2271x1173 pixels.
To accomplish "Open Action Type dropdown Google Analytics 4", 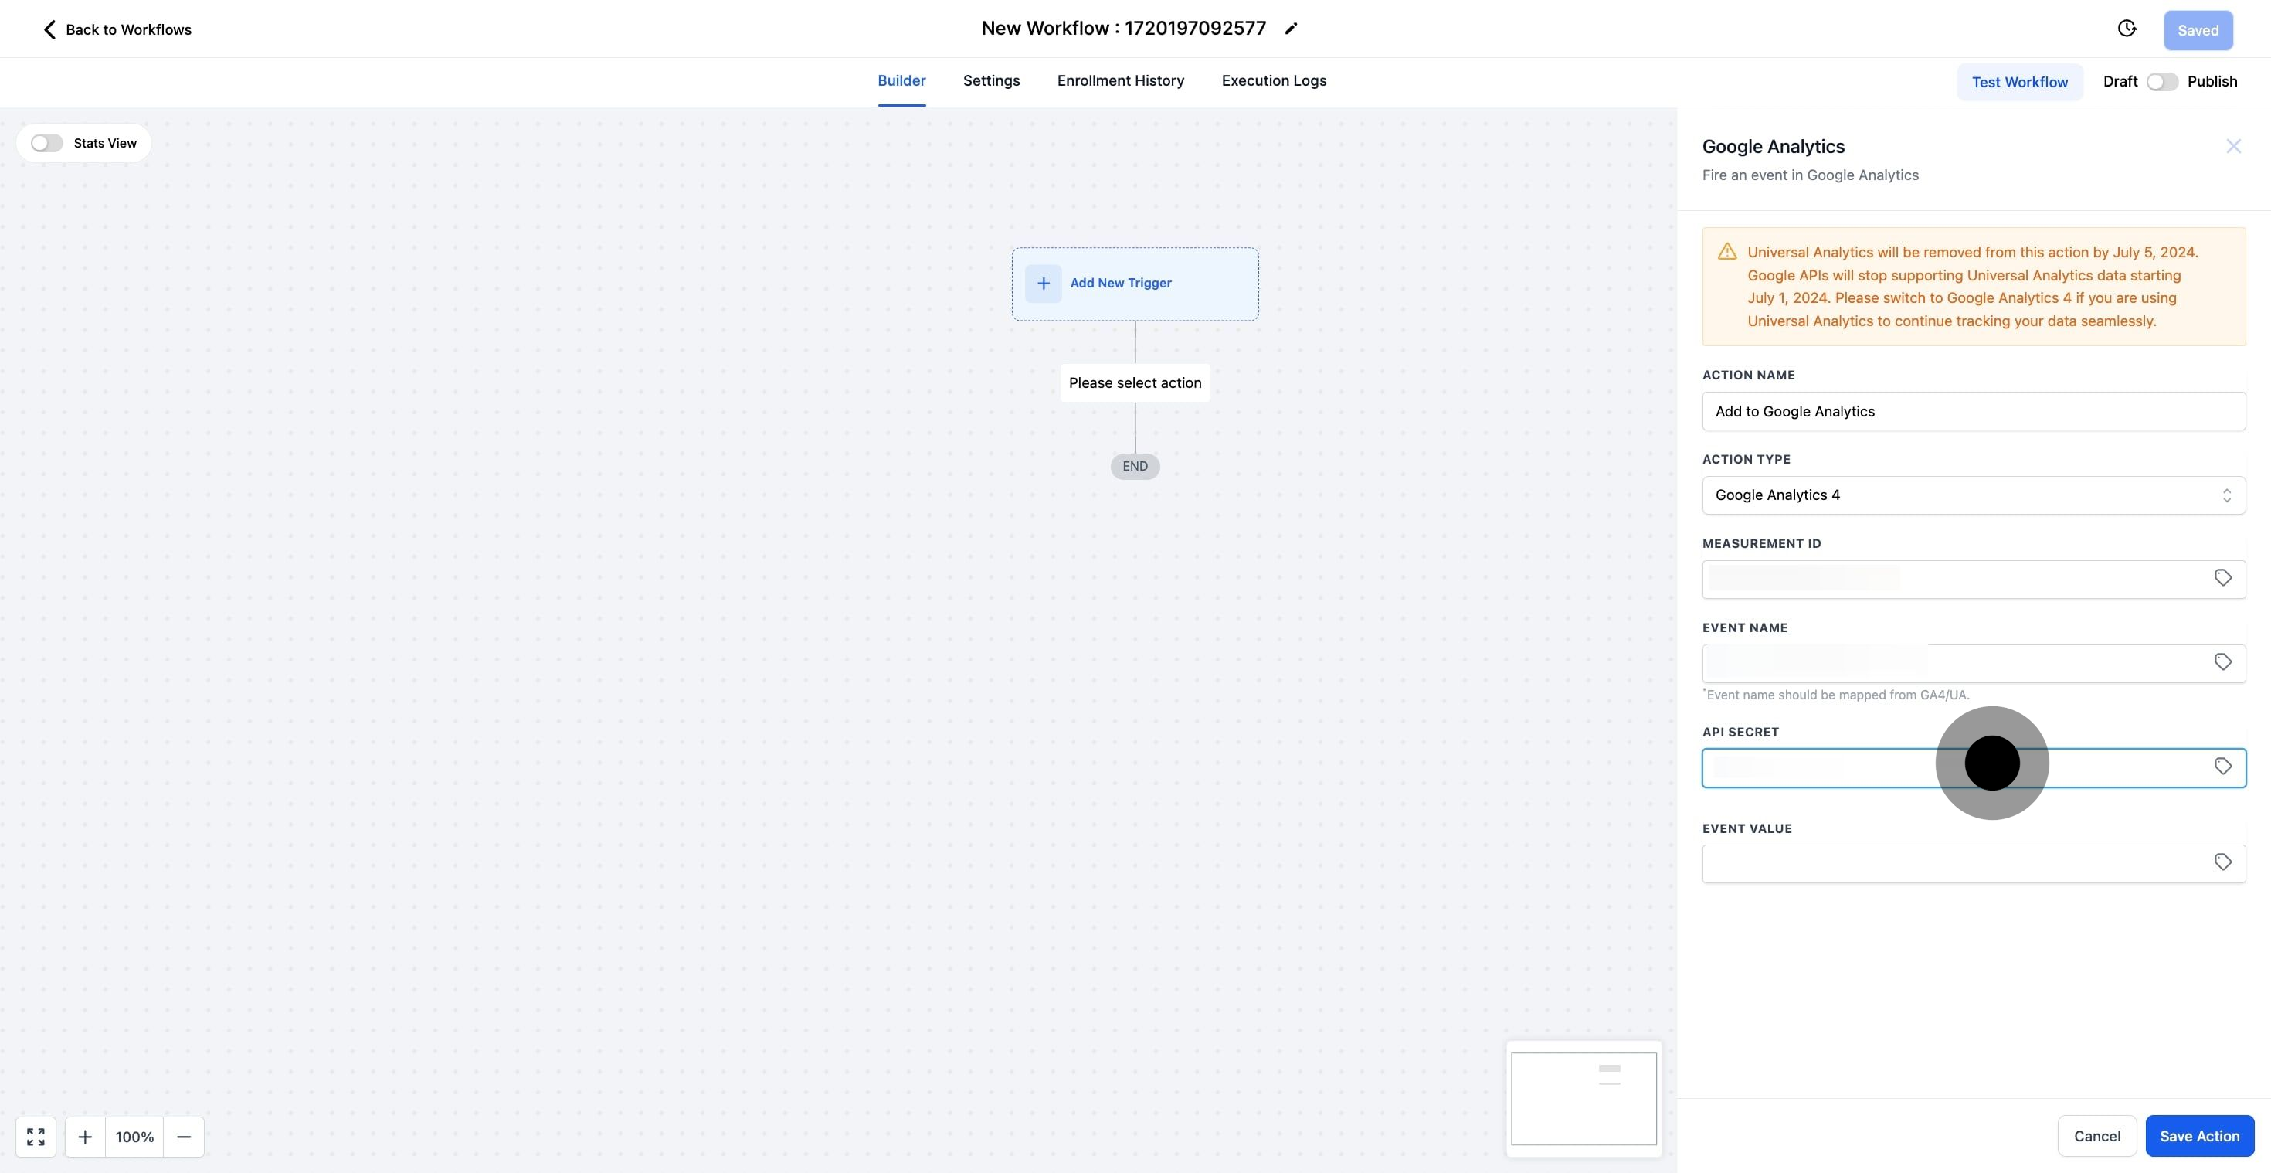I will click(1973, 495).
